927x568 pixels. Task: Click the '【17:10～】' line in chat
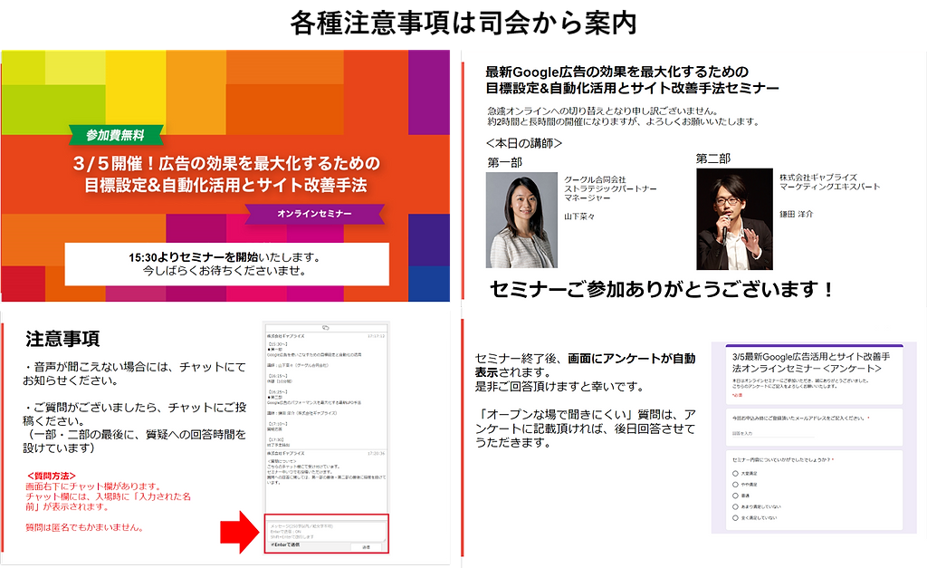coord(277,424)
